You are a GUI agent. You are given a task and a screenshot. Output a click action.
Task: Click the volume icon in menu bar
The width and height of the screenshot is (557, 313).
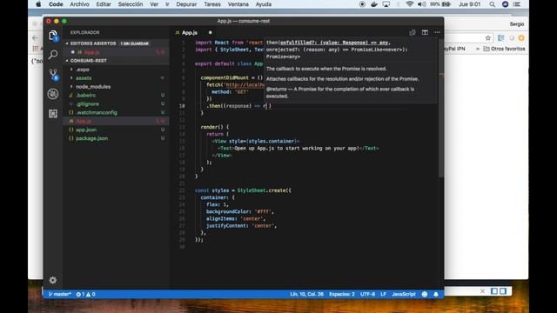(421, 4)
